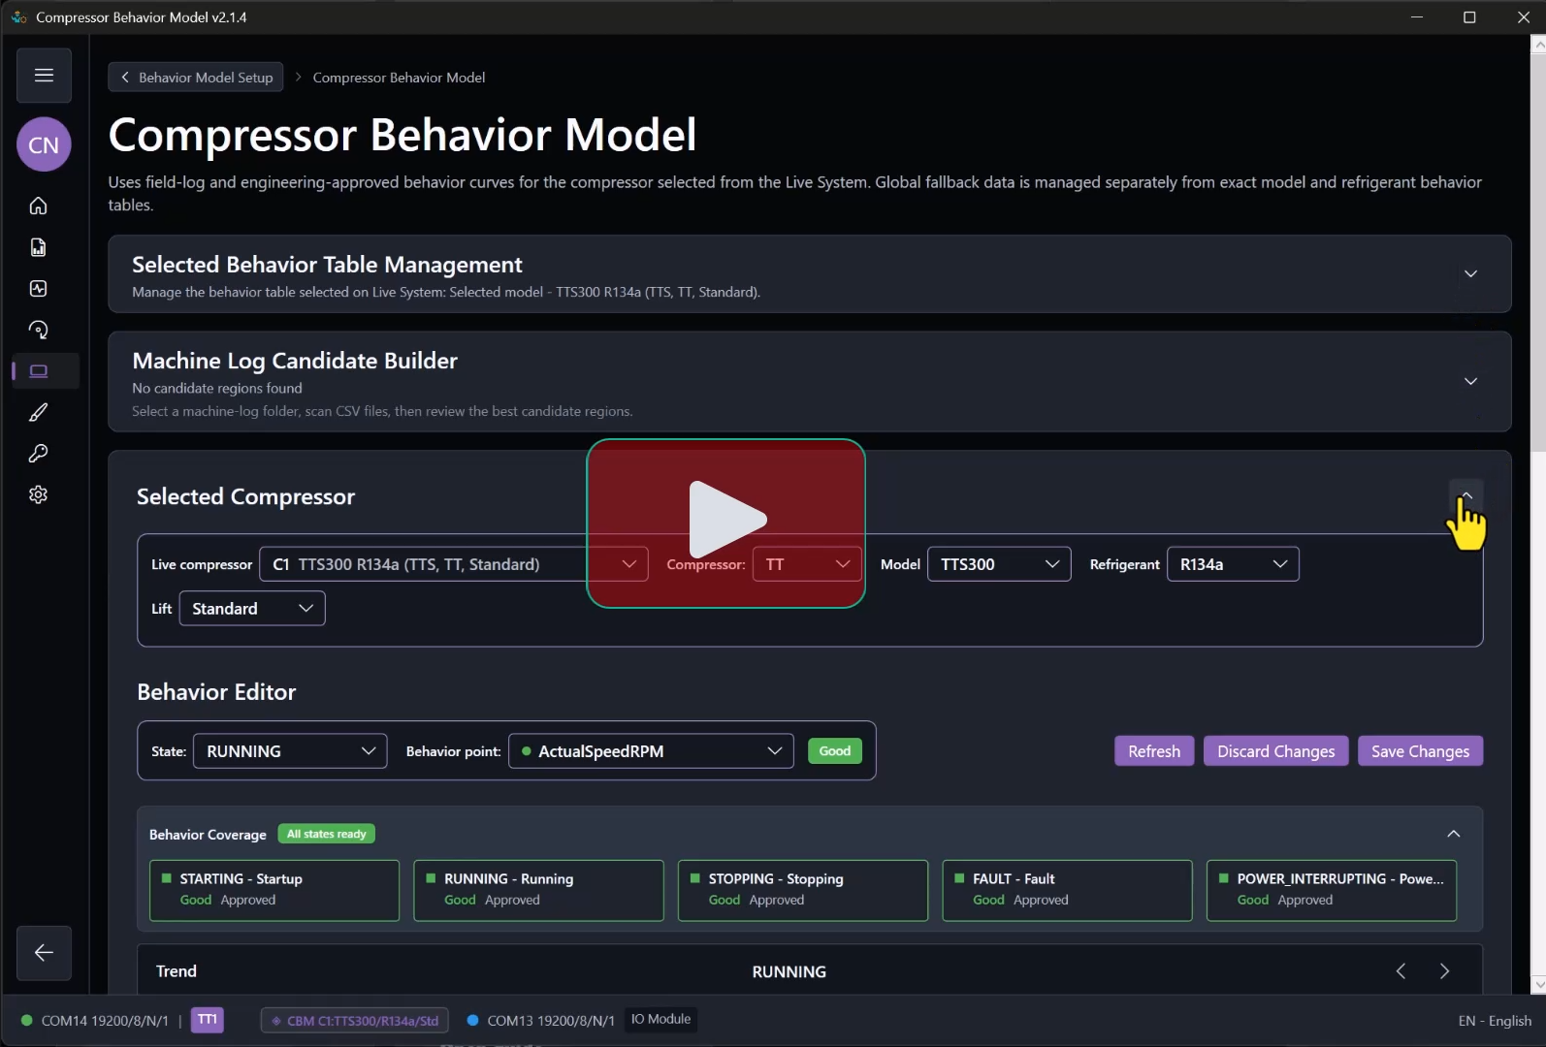Click the CN user avatar

pyautogui.click(x=44, y=144)
